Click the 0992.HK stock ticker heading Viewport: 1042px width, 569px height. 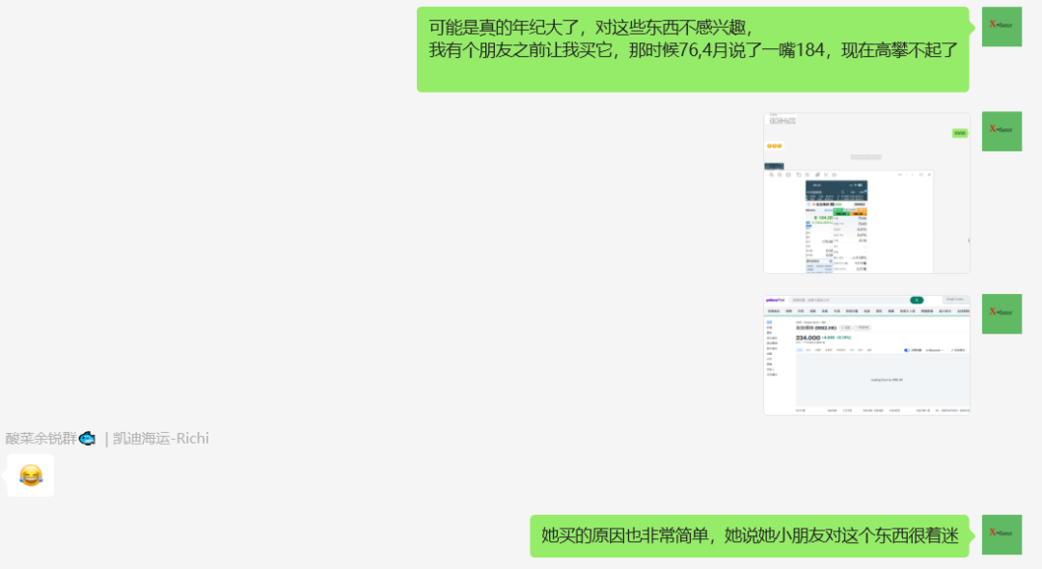tap(816, 328)
